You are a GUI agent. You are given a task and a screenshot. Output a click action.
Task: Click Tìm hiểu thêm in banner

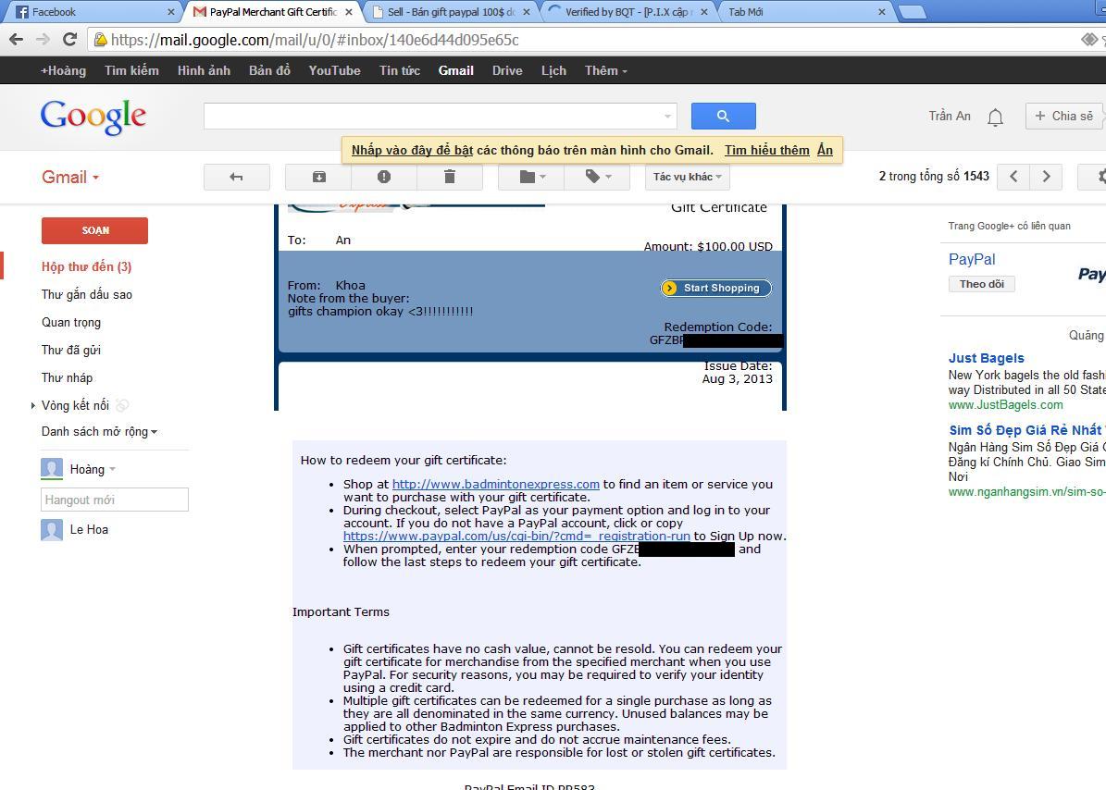point(766,150)
